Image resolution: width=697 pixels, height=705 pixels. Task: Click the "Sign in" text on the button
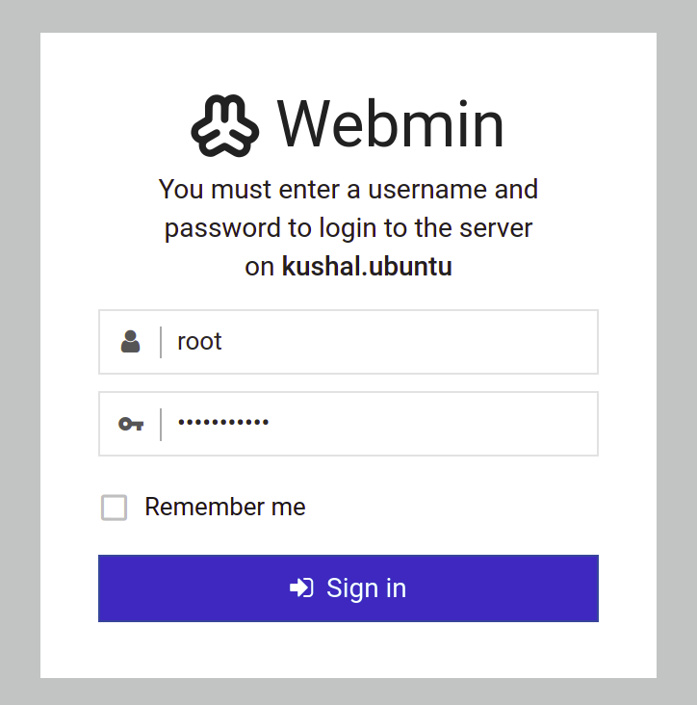[x=366, y=587]
